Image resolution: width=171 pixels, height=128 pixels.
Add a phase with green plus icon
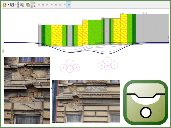34,3
